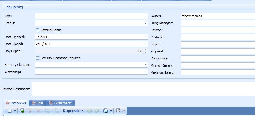
Task: Click the Proposal input field
Action: click(x=218, y=51)
